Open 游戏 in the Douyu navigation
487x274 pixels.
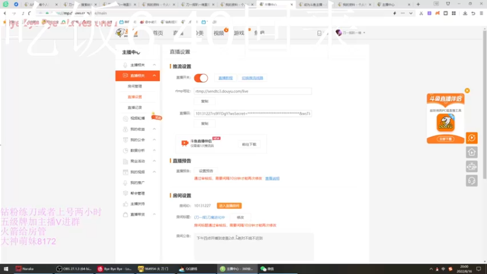coord(239,33)
